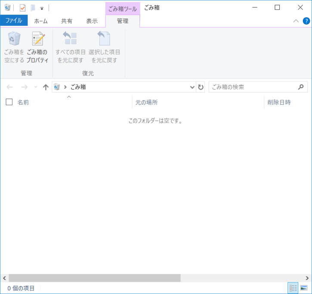Click the ごみ箱の検索 search field
Viewport: 312px width, 294px height.
pos(258,87)
